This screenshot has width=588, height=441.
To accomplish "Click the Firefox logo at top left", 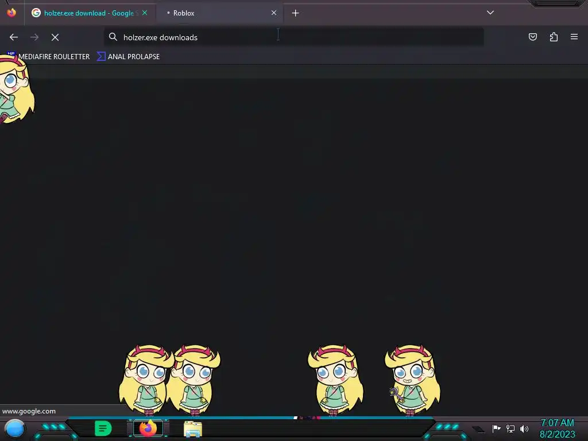I will [11, 13].
